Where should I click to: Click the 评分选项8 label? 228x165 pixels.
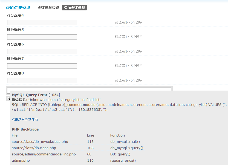[15, 73]
